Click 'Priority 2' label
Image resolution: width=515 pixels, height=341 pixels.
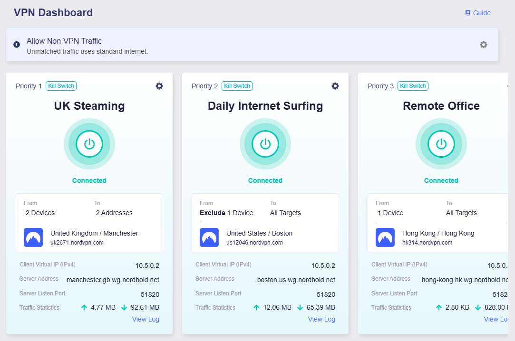[204, 86]
